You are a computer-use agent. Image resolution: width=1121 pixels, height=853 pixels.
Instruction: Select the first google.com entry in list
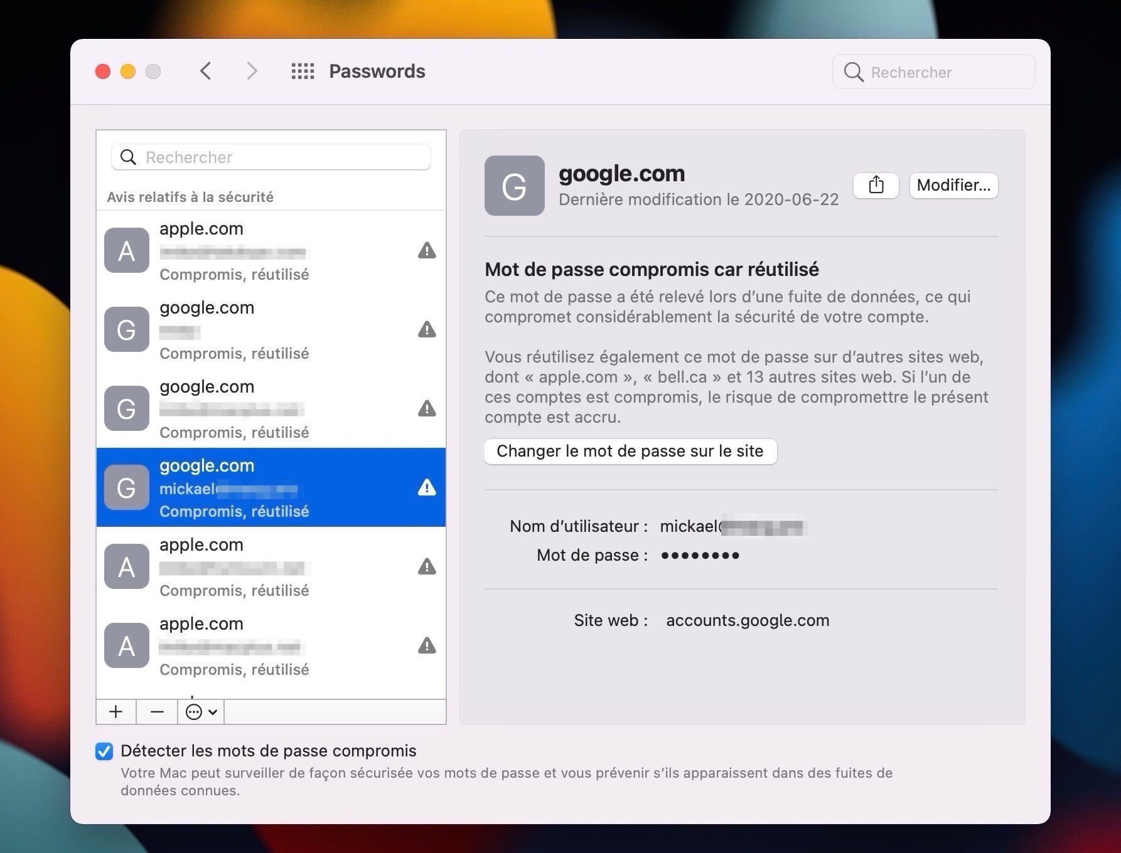(x=271, y=329)
